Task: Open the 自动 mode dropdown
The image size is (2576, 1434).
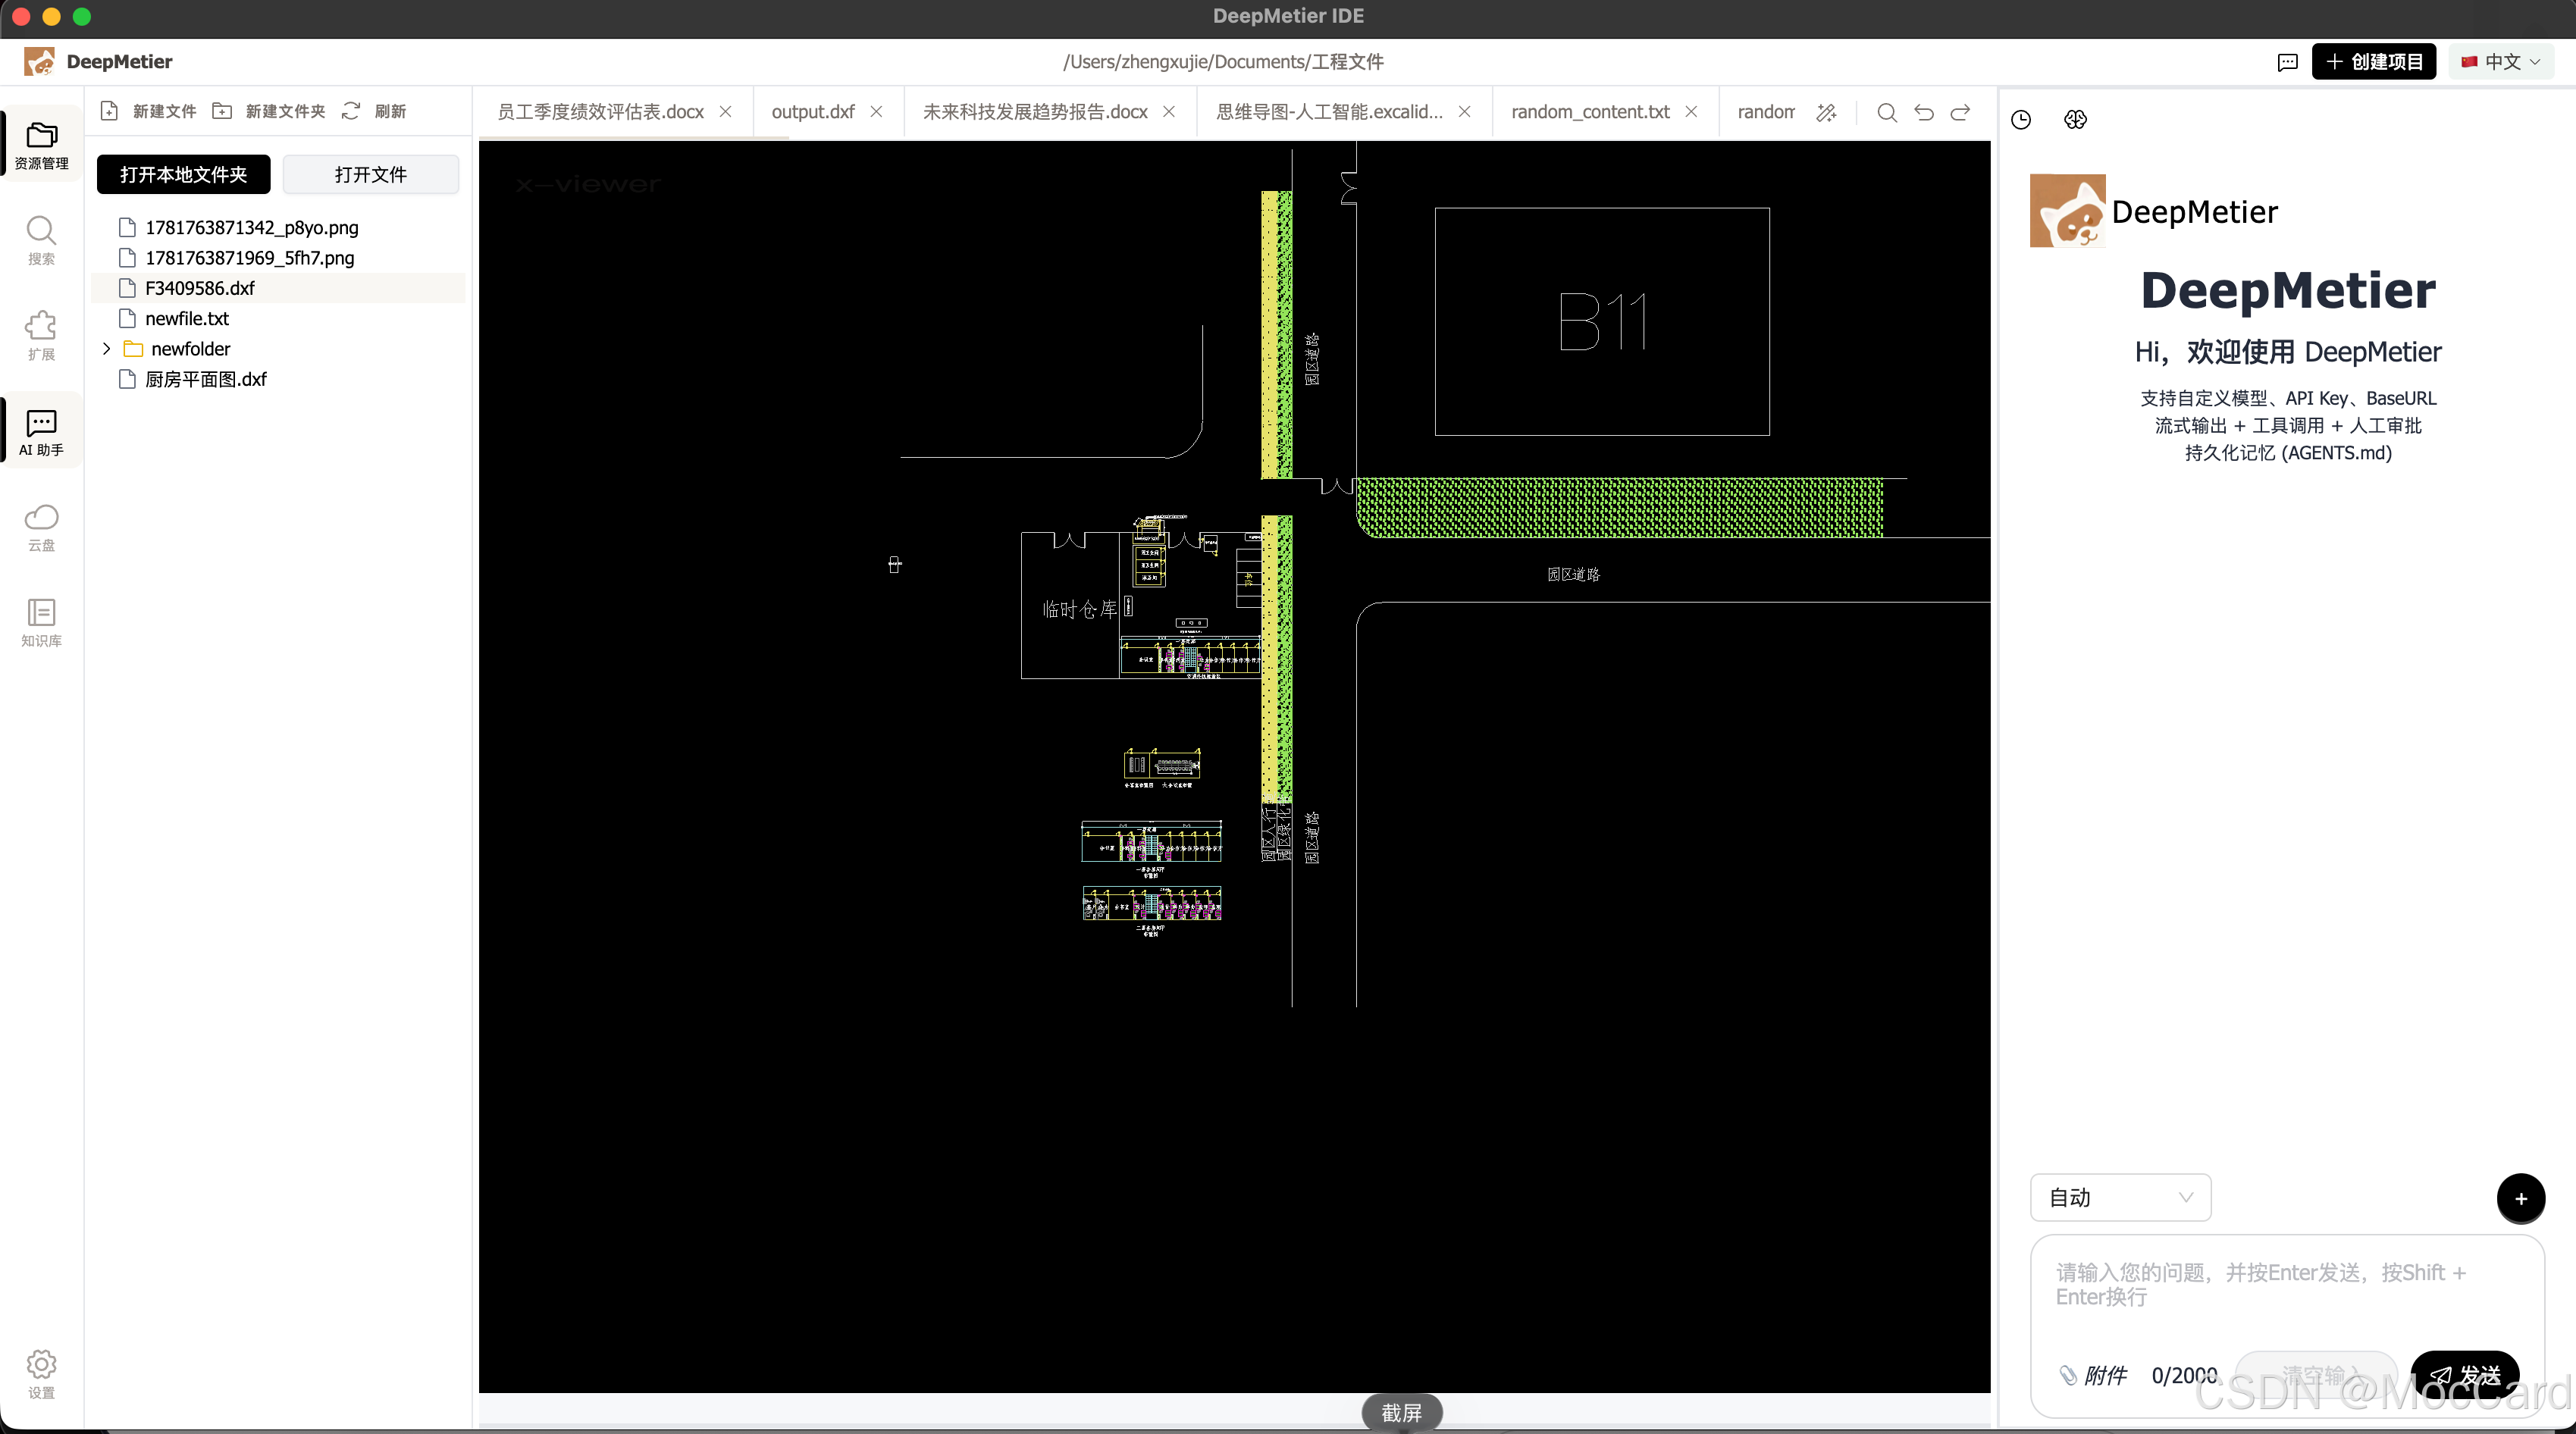Action: [2120, 1197]
